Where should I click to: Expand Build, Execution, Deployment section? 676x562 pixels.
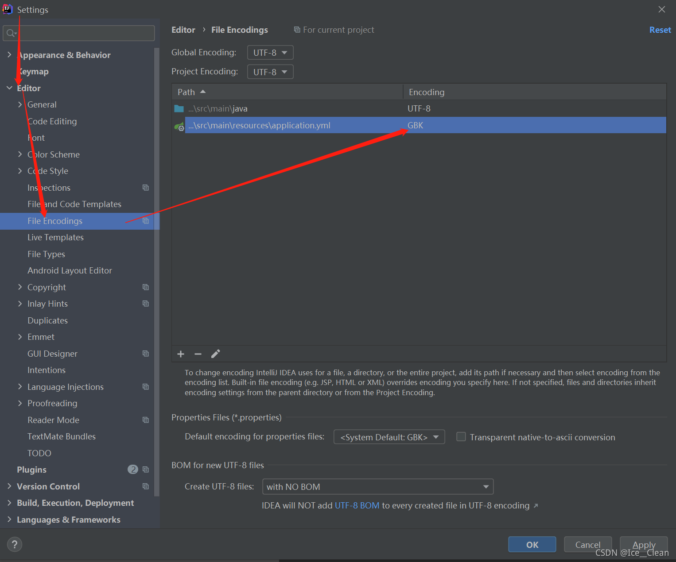(x=9, y=503)
